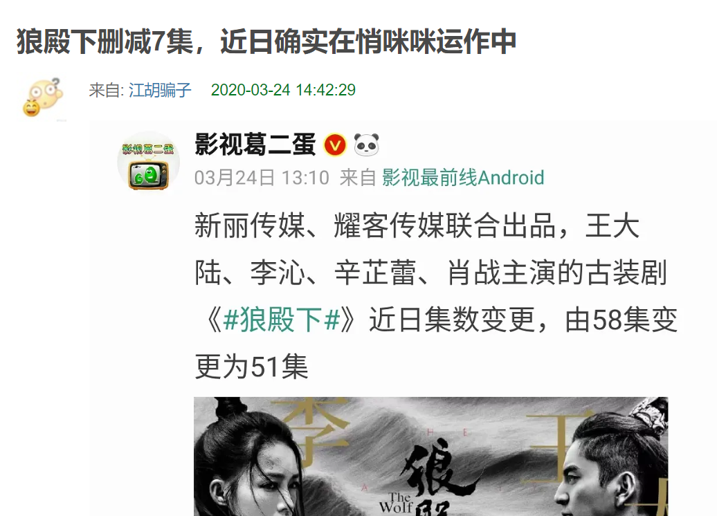Click the post timestamp 2020-03-24 14:42:29
The height and width of the screenshot is (516, 717).
pyautogui.click(x=283, y=90)
